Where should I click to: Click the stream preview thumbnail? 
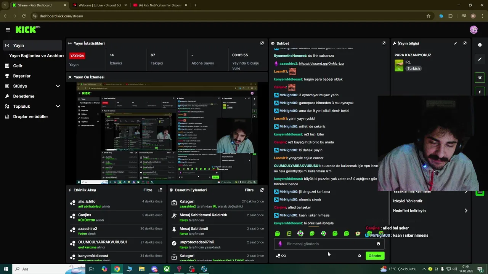[167, 133]
